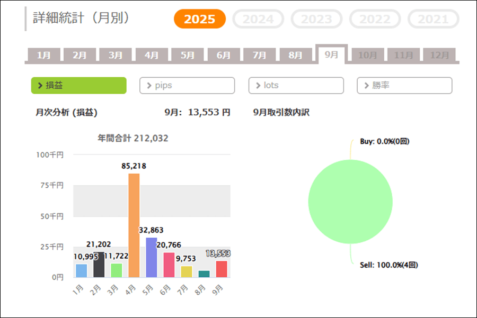Select the 8月 month tab
The image size is (477, 318).
pyautogui.click(x=295, y=55)
